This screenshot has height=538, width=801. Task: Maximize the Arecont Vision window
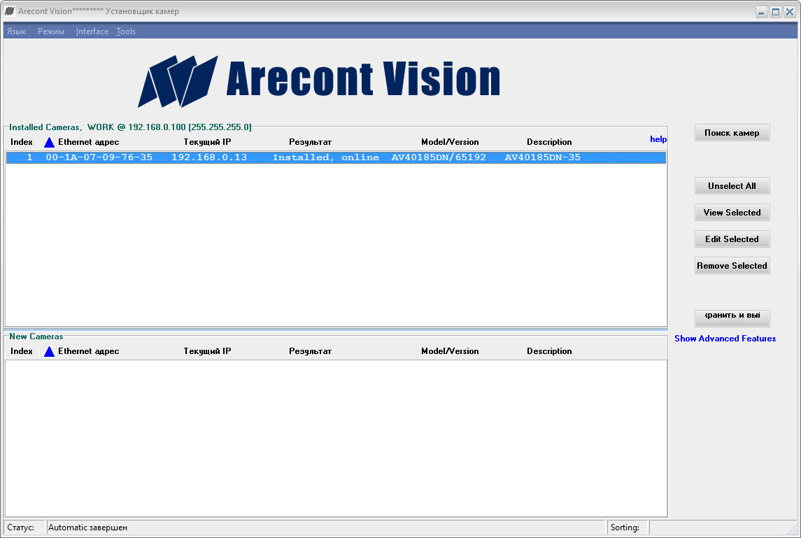click(x=775, y=12)
